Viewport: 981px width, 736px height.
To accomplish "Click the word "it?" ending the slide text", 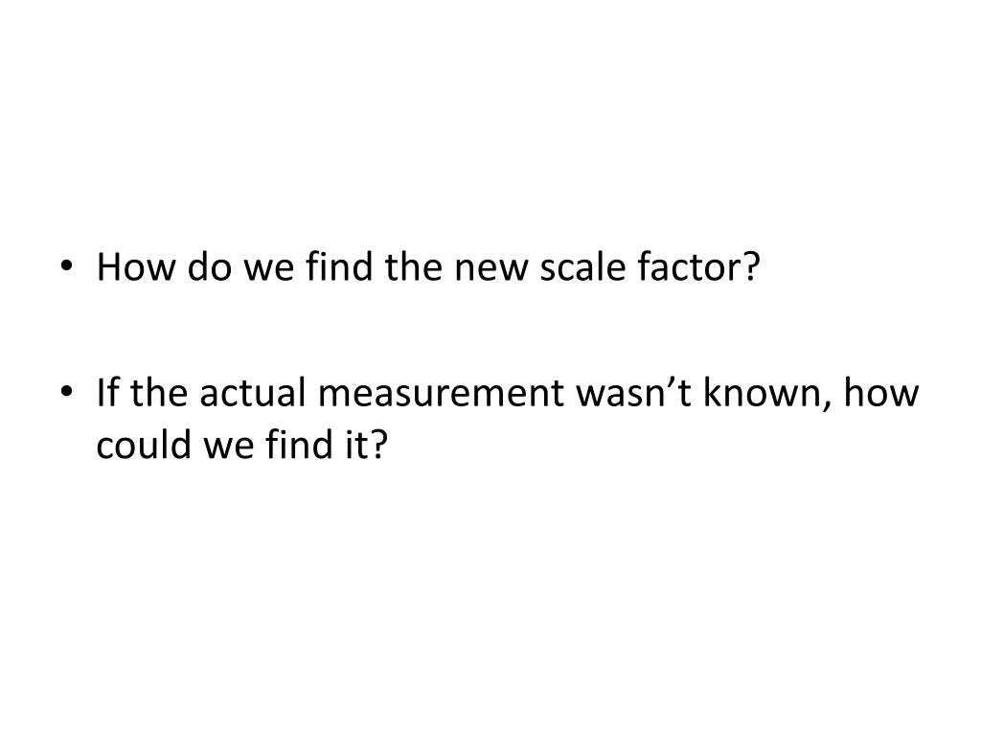I will (x=367, y=445).
